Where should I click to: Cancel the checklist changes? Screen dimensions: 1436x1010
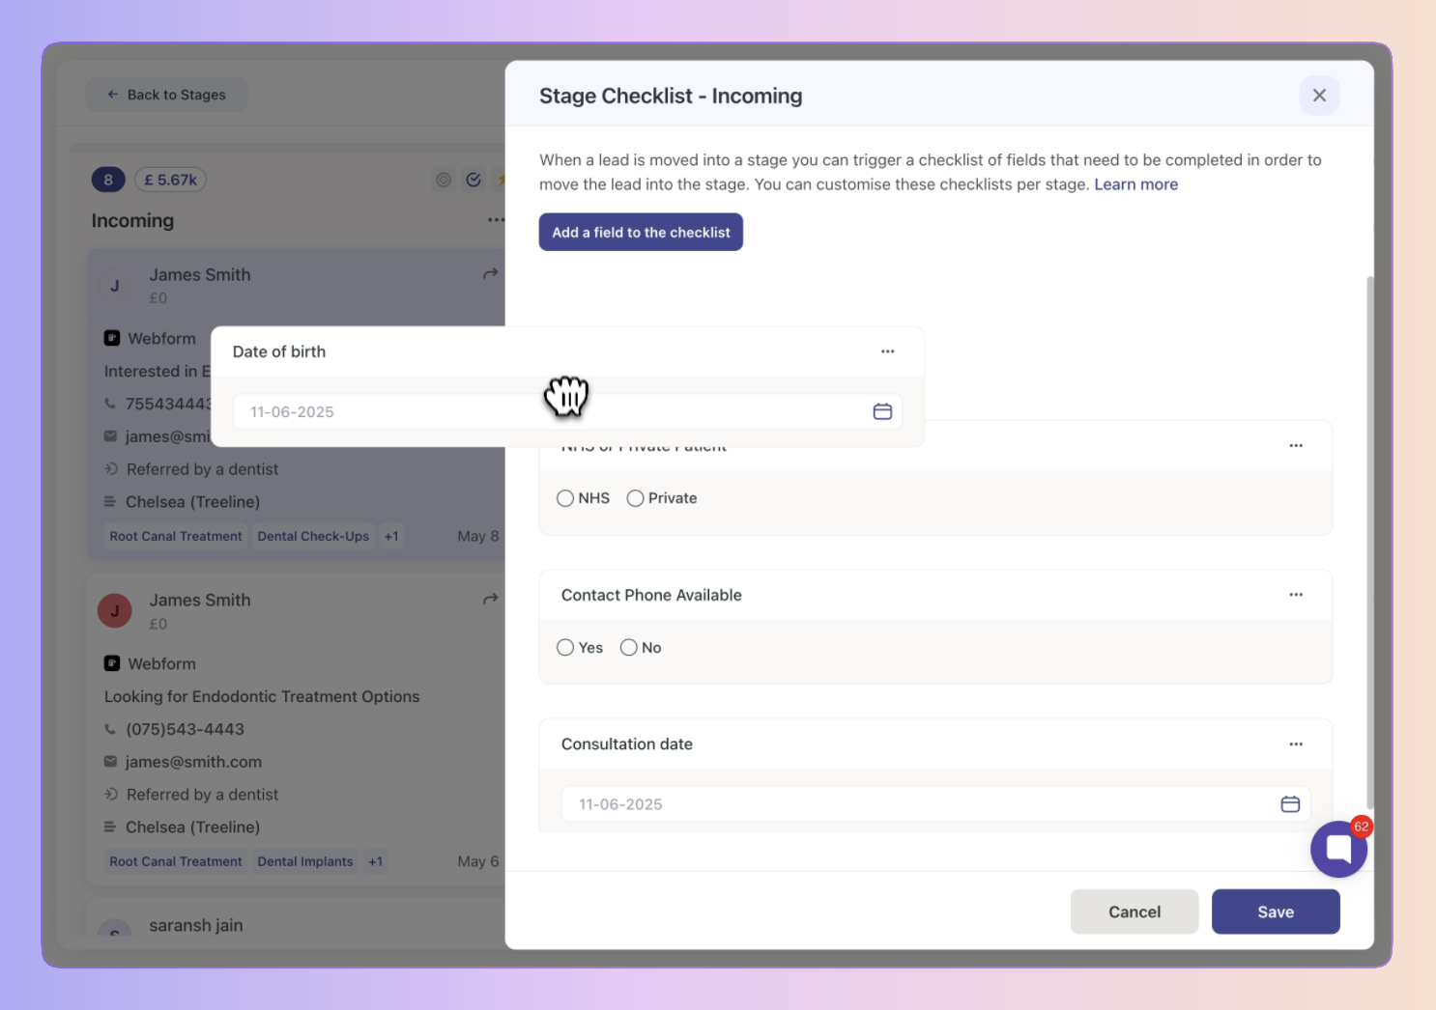[x=1134, y=912]
